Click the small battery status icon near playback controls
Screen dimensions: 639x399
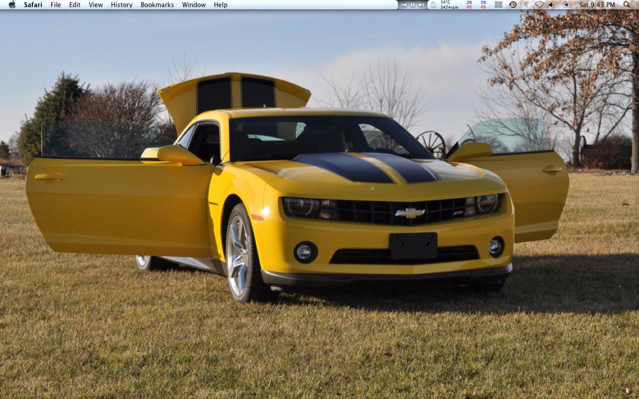click(x=433, y=4)
